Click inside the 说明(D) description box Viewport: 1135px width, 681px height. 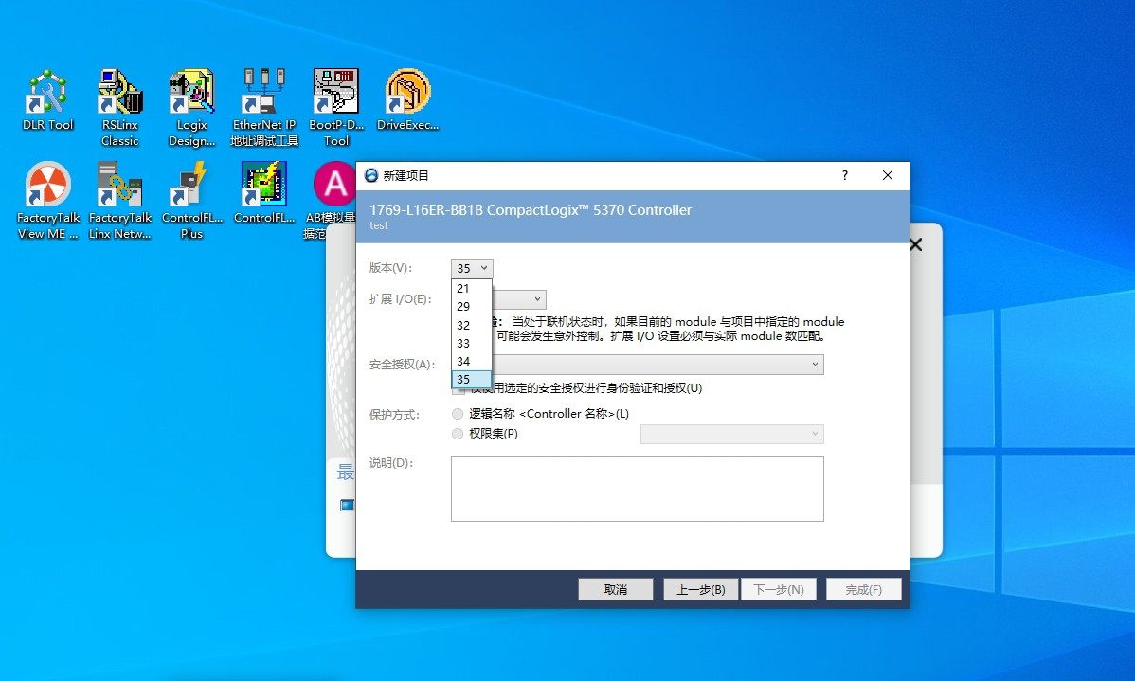637,489
